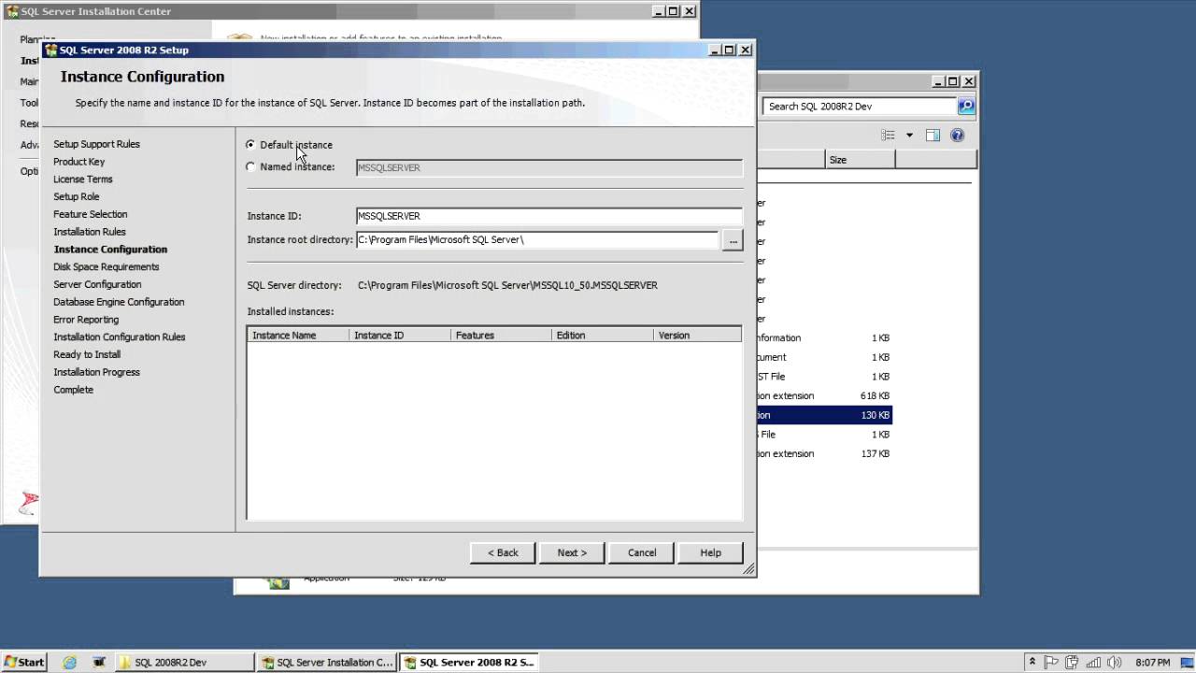Select the Default instance radio button
The width and height of the screenshot is (1196, 673).
point(250,145)
